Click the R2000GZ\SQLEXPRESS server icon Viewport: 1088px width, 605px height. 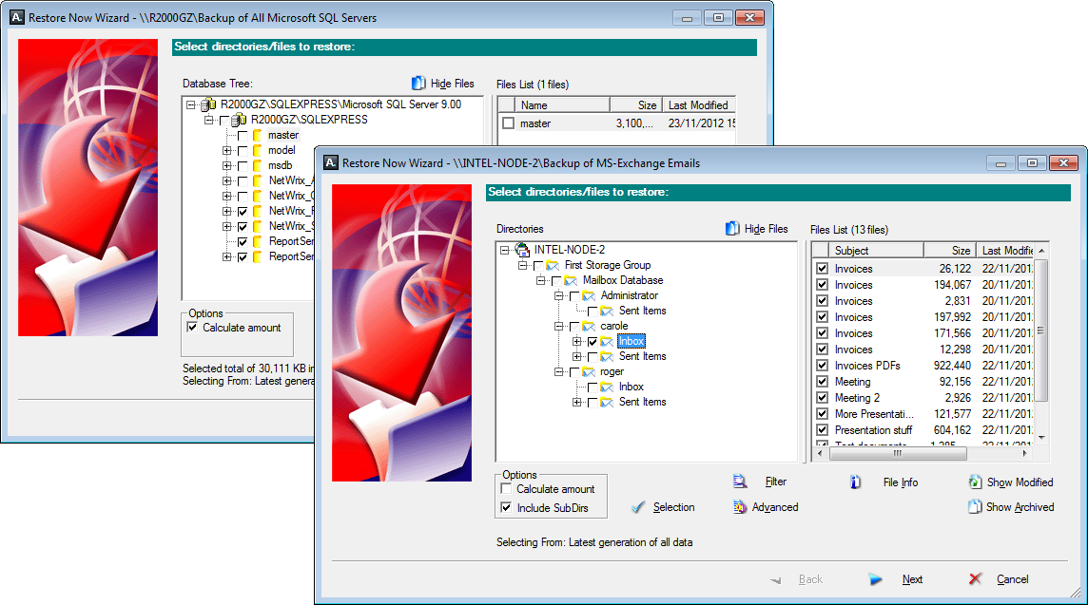(240, 120)
